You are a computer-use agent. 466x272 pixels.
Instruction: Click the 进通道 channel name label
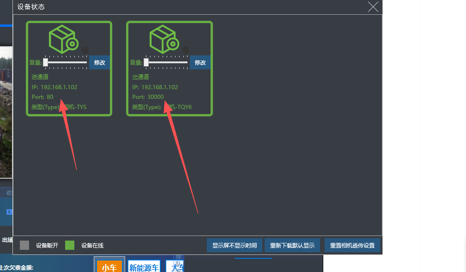tap(40, 77)
